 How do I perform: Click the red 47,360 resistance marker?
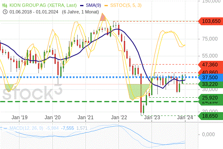[211, 65]
